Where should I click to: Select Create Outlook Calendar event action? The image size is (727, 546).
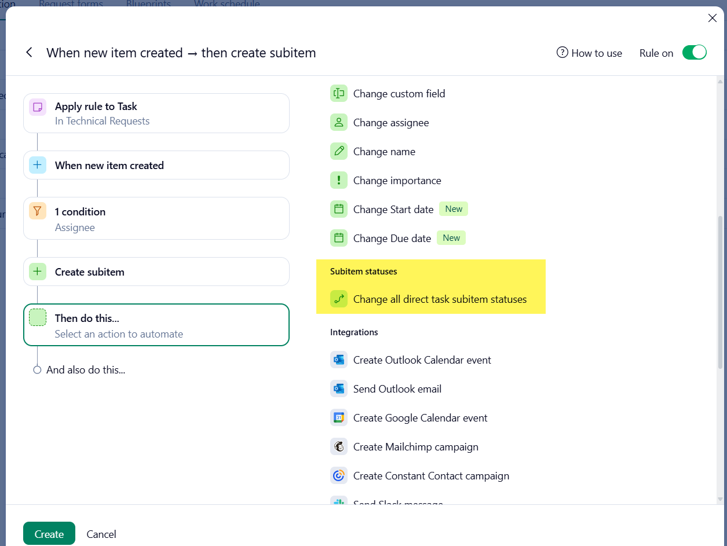tap(422, 360)
